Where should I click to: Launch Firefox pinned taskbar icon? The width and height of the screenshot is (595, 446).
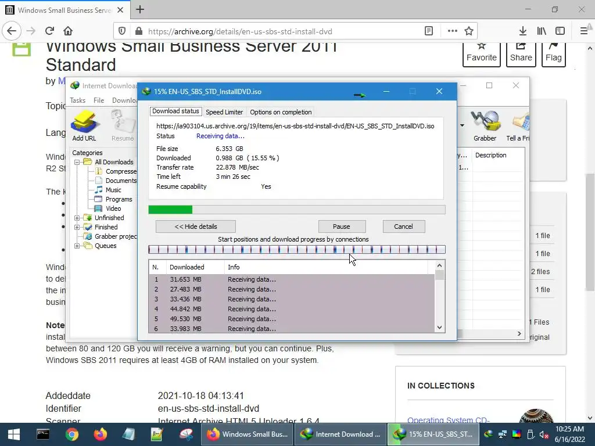pyautogui.click(x=100, y=434)
